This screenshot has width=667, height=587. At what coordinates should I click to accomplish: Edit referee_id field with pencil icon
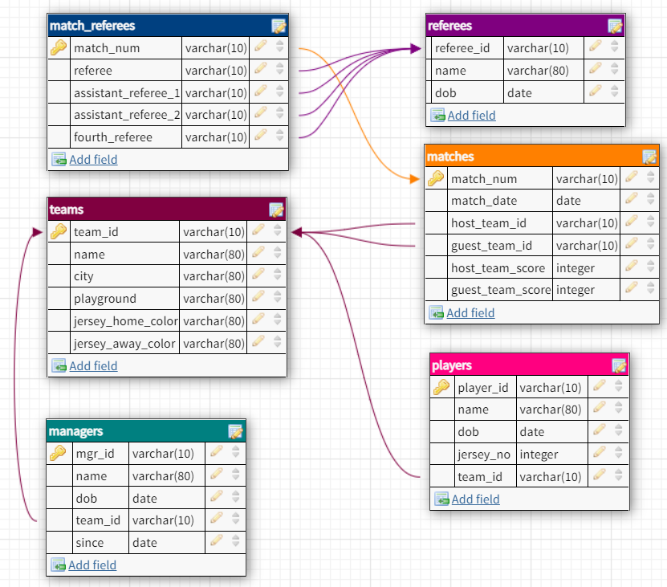[596, 46]
